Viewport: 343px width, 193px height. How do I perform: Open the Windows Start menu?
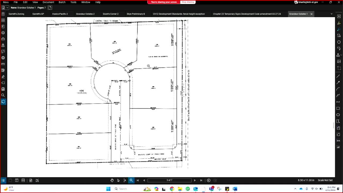pos(108,189)
